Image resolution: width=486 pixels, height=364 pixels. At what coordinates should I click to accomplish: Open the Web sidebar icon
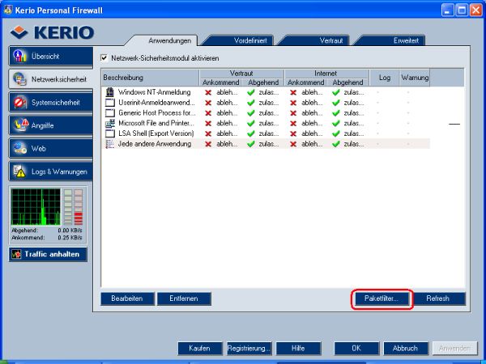[19, 148]
